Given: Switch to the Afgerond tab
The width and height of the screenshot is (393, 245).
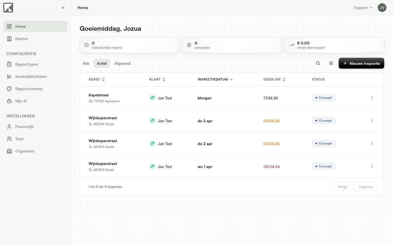Looking at the screenshot, I should click(122, 63).
